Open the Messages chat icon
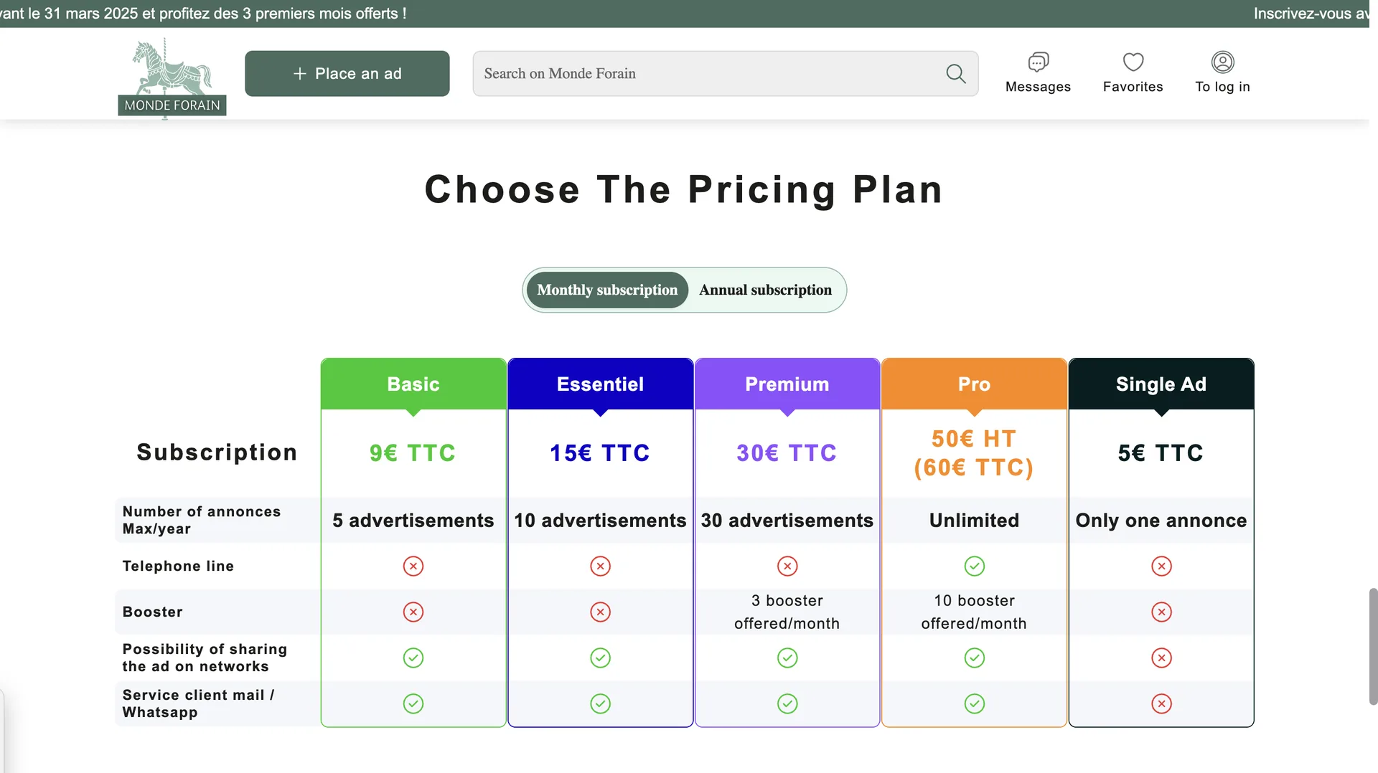Screen dimensions: 1378x773 pyautogui.click(x=1038, y=62)
